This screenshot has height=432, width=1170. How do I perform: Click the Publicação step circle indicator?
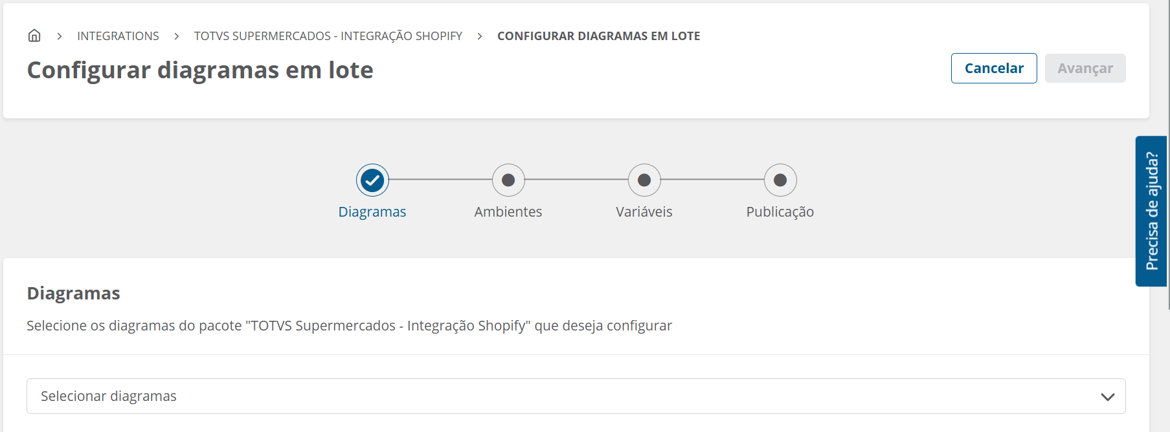[x=780, y=180]
